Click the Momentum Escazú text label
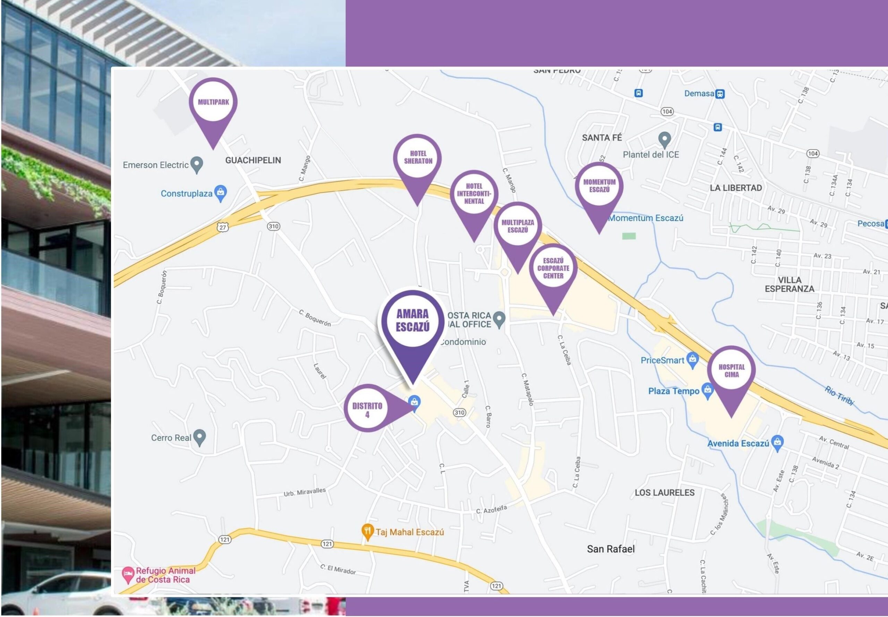 click(x=646, y=218)
